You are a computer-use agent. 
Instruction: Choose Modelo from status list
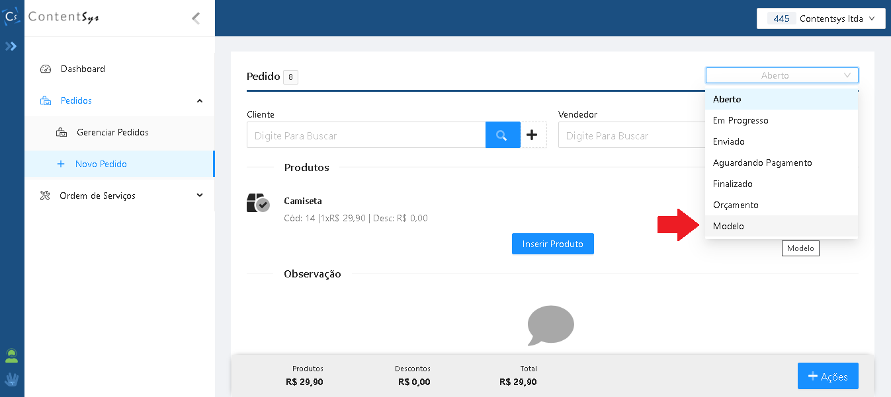pos(728,226)
